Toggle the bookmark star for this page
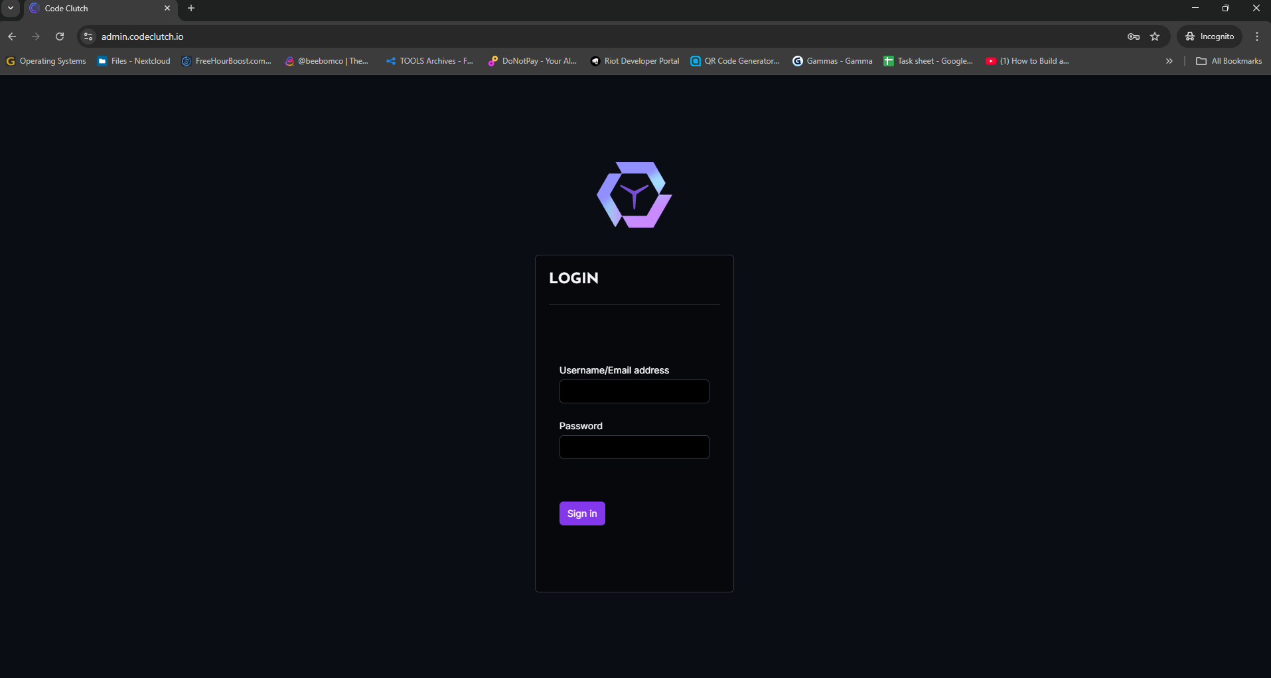Image resolution: width=1271 pixels, height=678 pixels. (x=1156, y=36)
